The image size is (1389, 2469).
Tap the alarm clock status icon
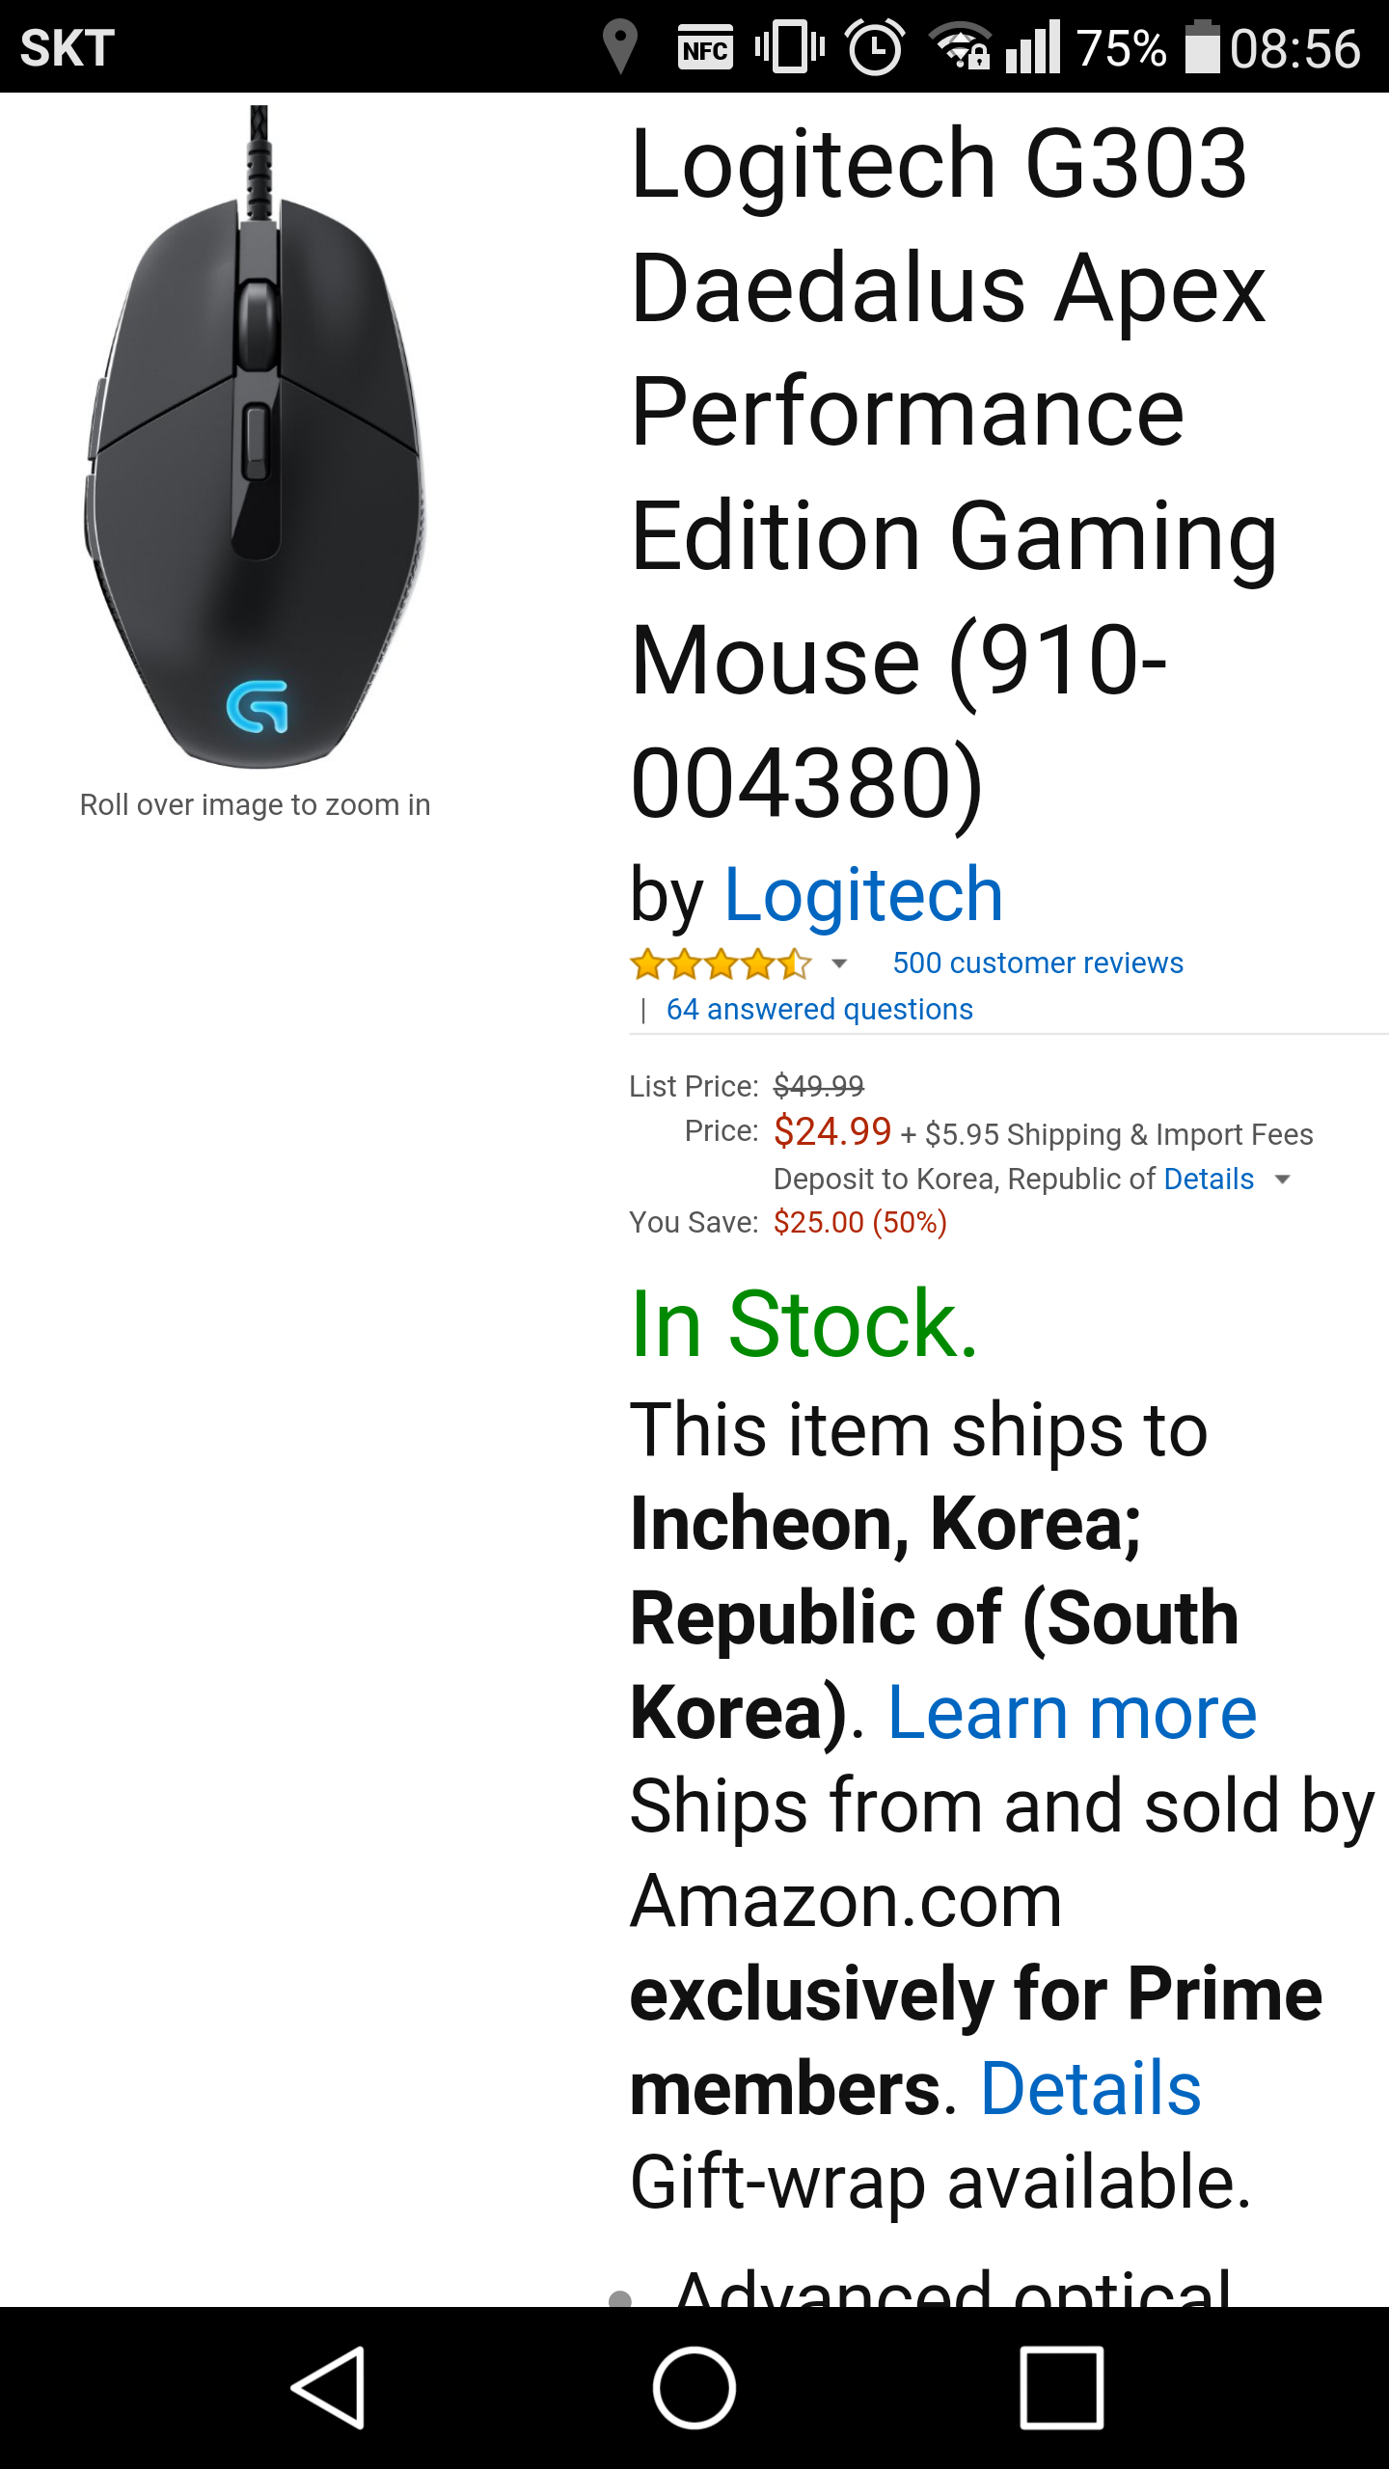[875, 47]
